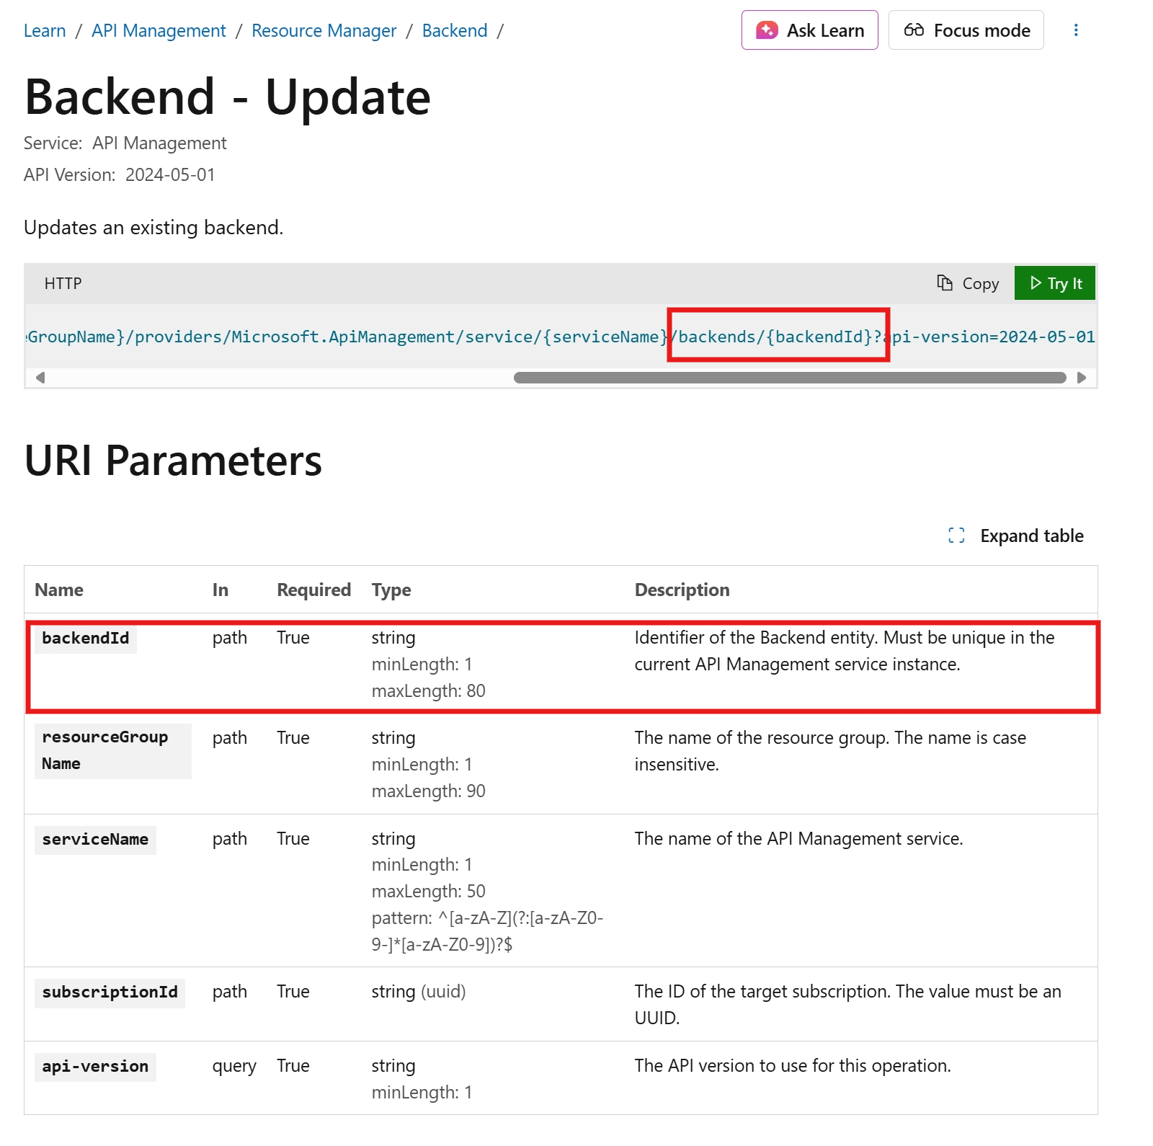The width and height of the screenshot is (1153, 1146).
Task: Expand the URI Parameters table
Action: (x=1031, y=536)
